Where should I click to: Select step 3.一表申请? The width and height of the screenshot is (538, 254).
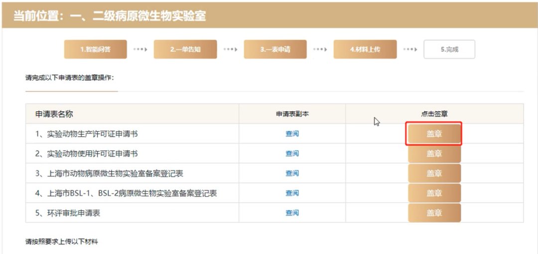click(275, 50)
